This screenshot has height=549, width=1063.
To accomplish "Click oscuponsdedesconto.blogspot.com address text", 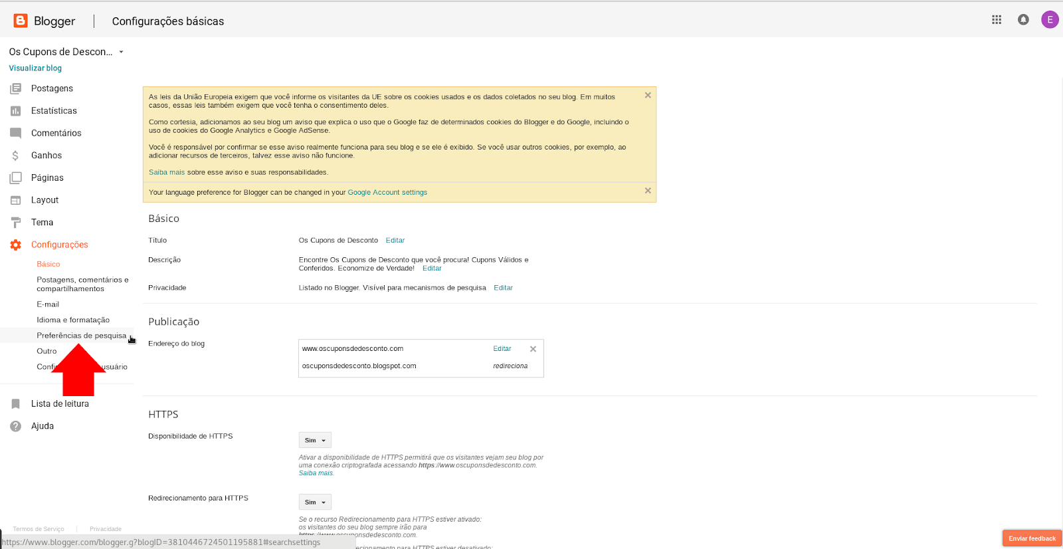I will (359, 366).
